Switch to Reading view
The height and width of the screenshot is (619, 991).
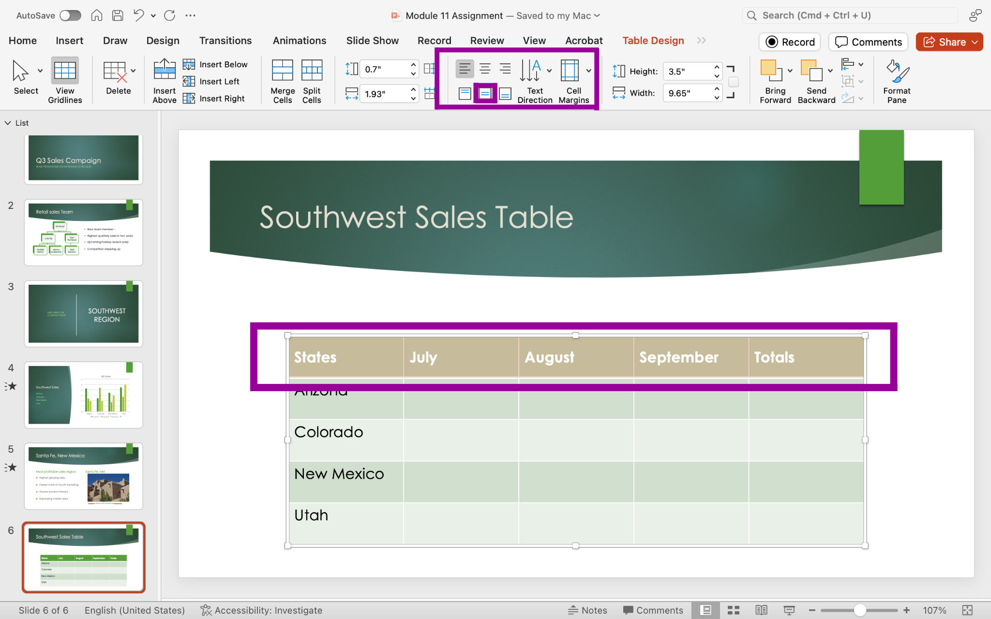pos(761,610)
